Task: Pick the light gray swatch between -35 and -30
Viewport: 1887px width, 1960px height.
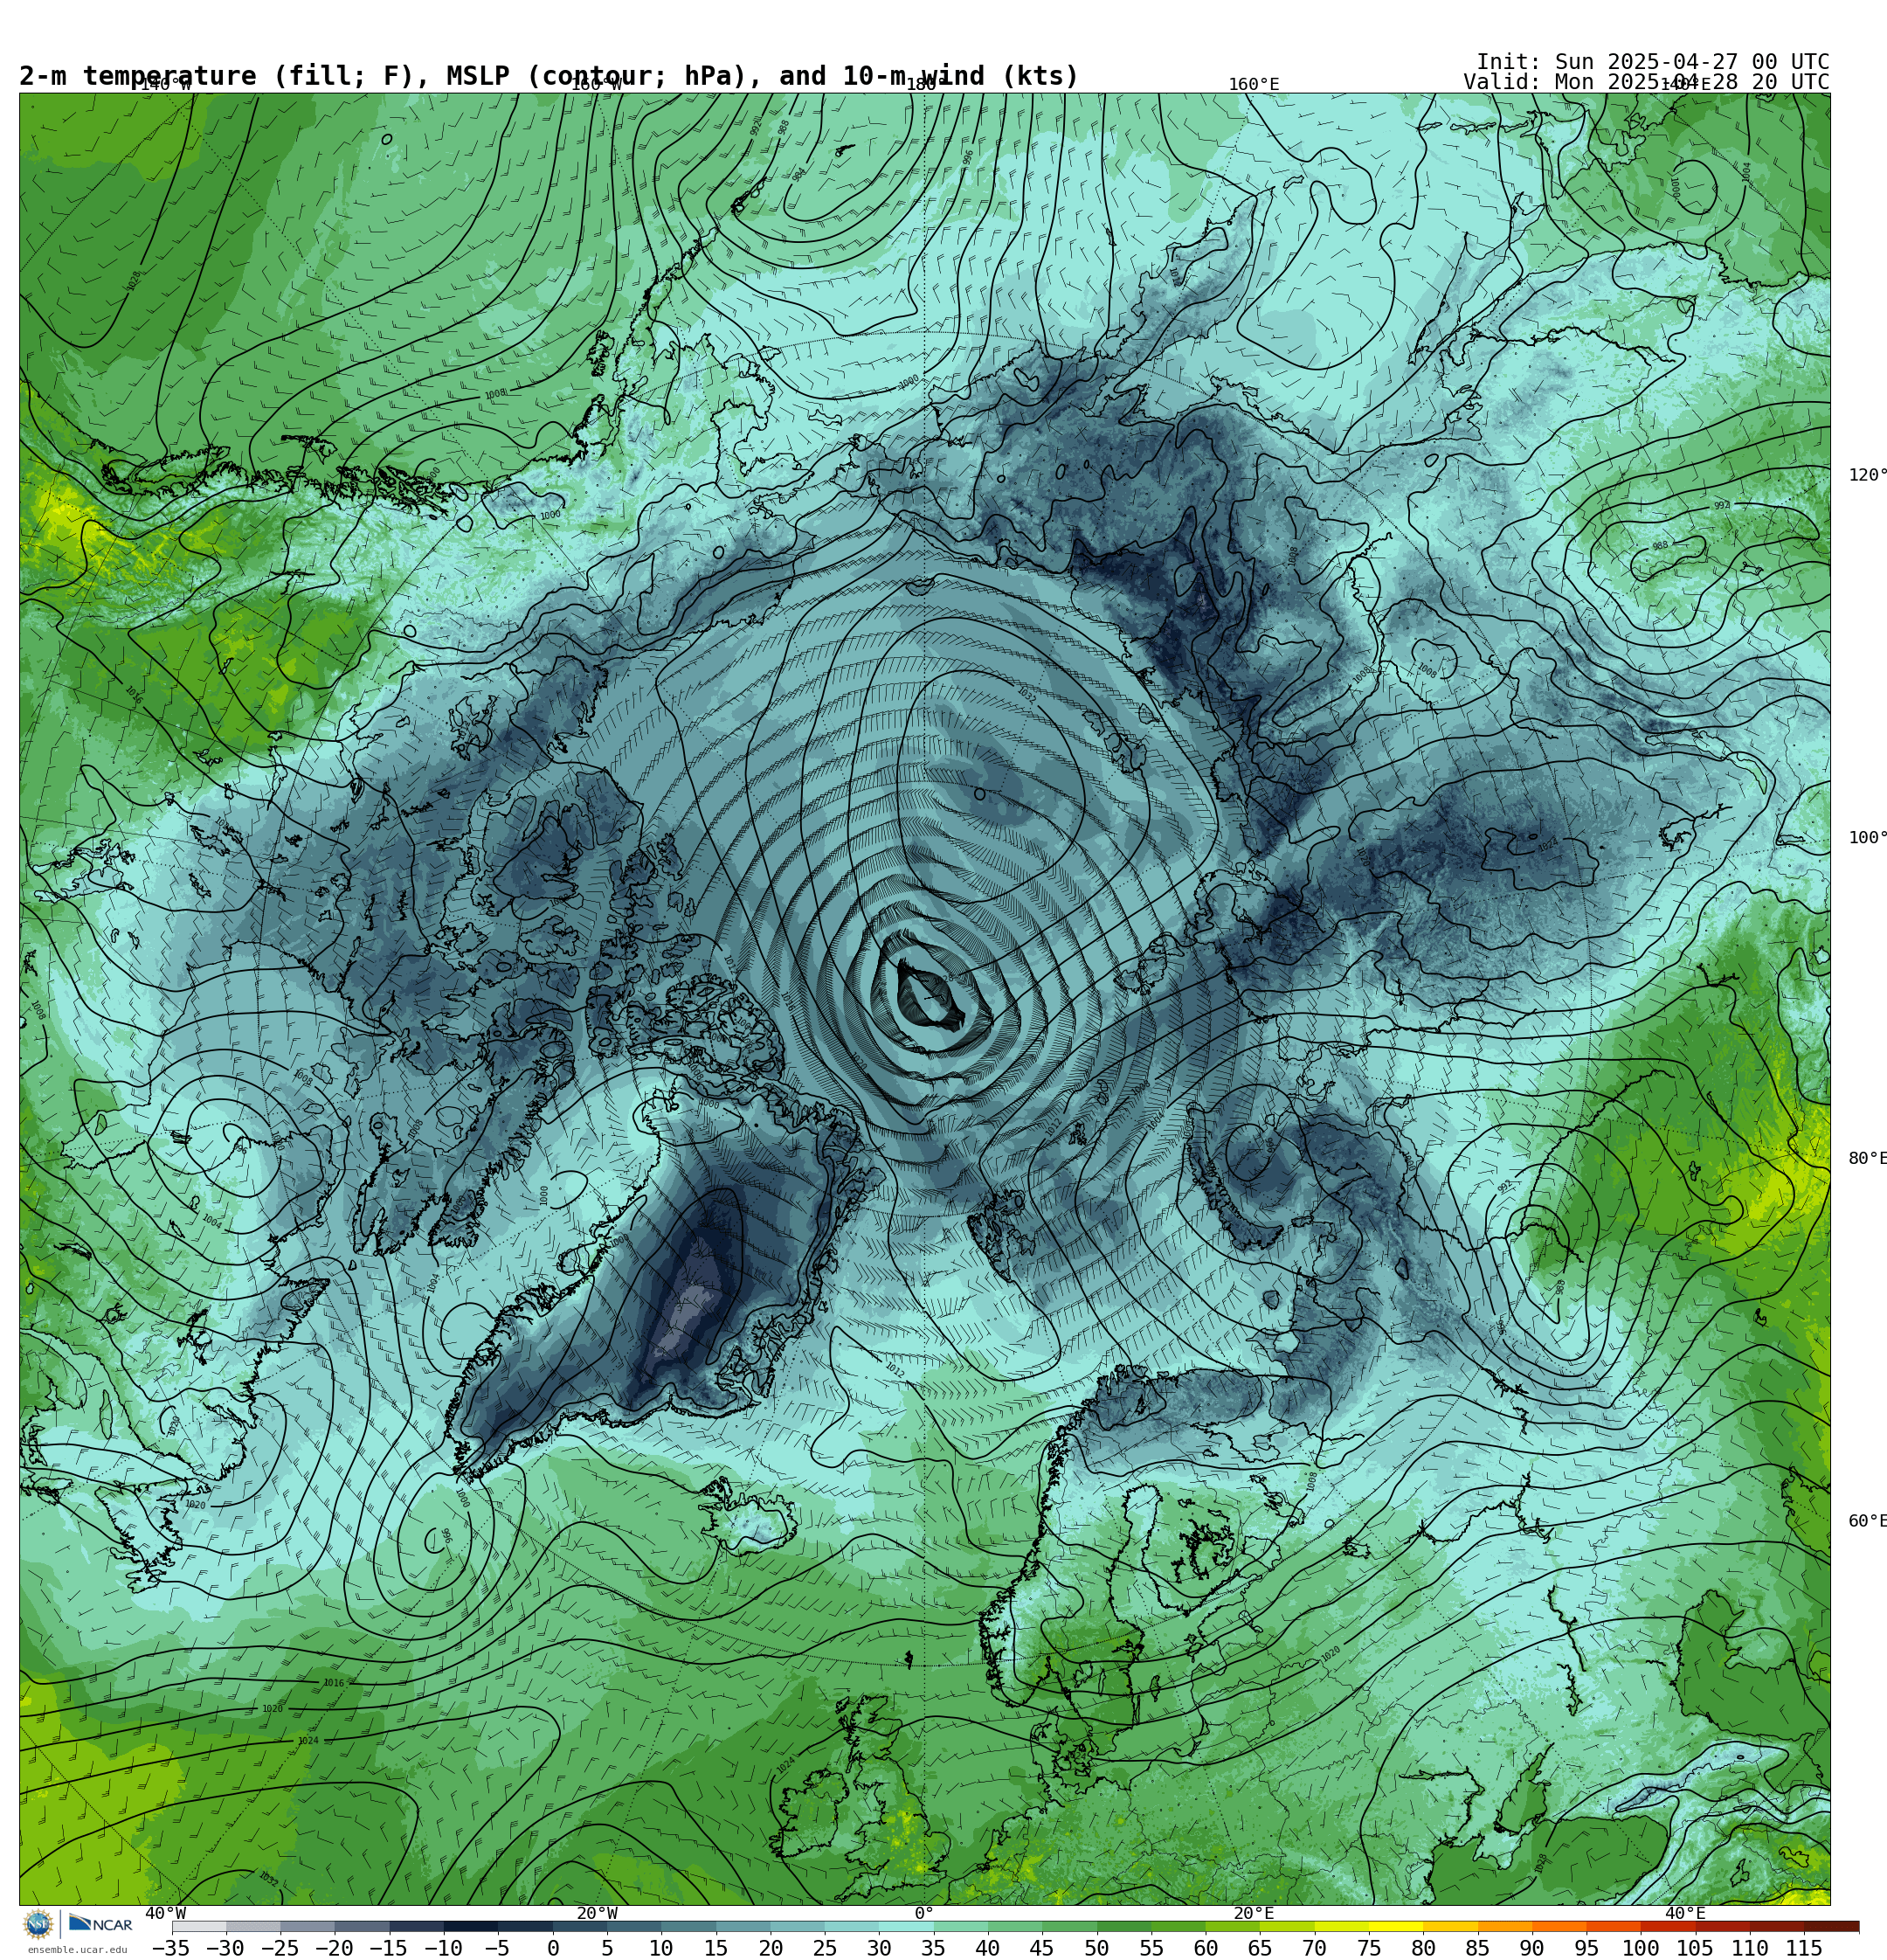Action: tap(199, 1926)
